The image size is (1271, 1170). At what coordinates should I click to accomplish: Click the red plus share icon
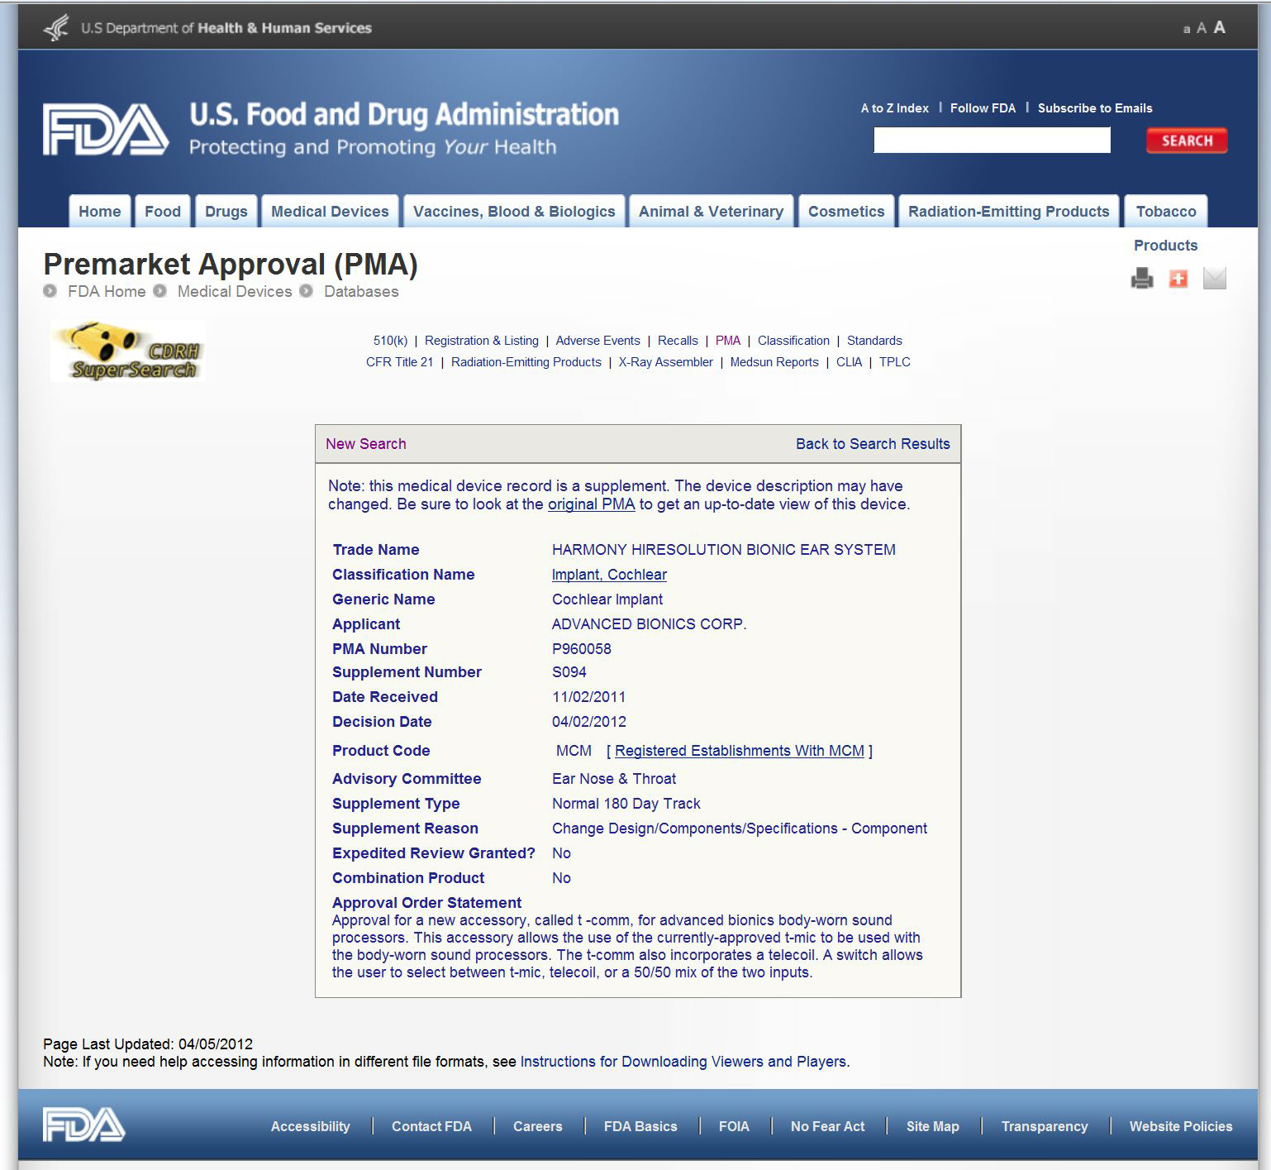point(1178,279)
